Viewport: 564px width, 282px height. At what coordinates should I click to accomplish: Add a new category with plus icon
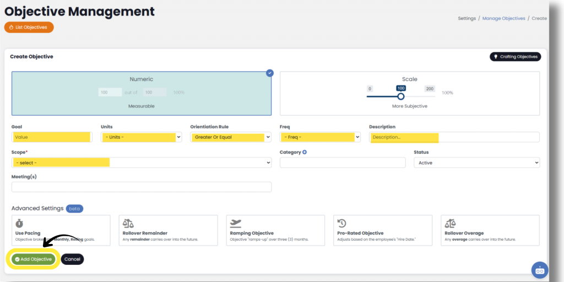coord(305,152)
